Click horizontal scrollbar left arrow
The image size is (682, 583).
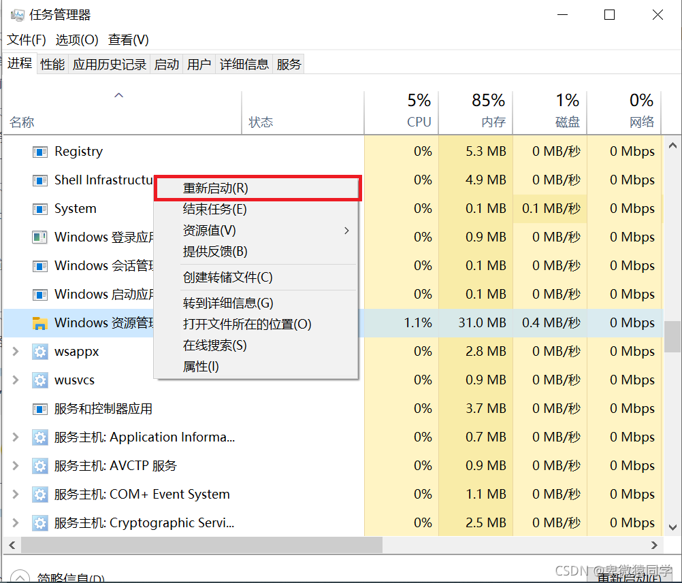point(12,545)
